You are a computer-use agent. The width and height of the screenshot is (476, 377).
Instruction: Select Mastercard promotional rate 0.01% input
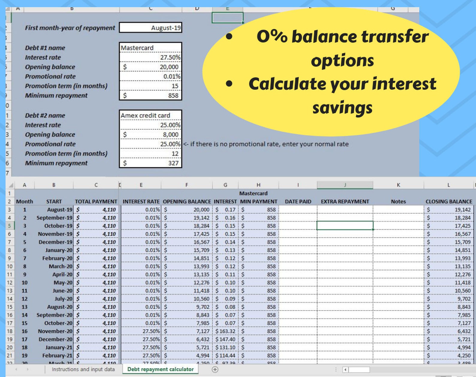click(150, 76)
